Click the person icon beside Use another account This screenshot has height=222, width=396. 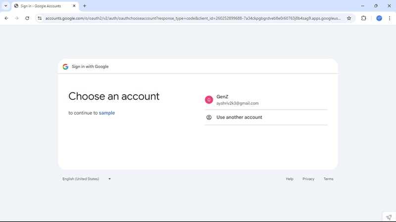(x=209, y=117)
